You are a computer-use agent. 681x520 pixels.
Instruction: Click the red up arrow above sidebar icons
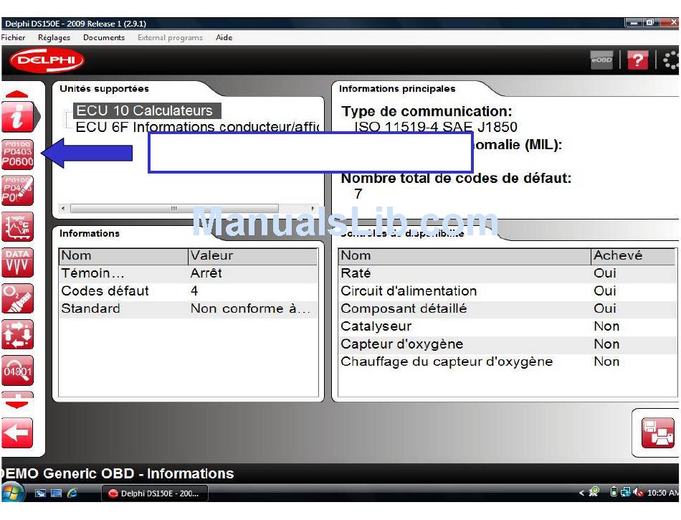point(17,94)
